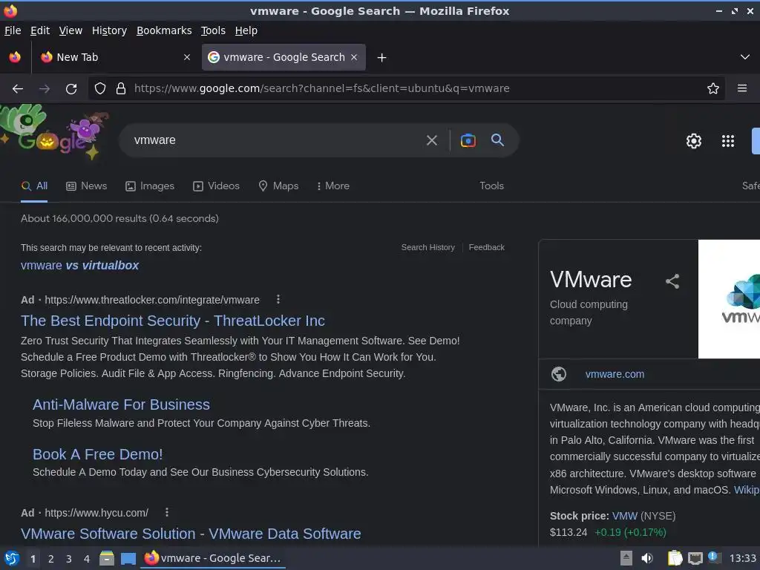The width and height of the screenshot is (760, 570).
Task: Open the Bookmarks menu
Action: 164,30
